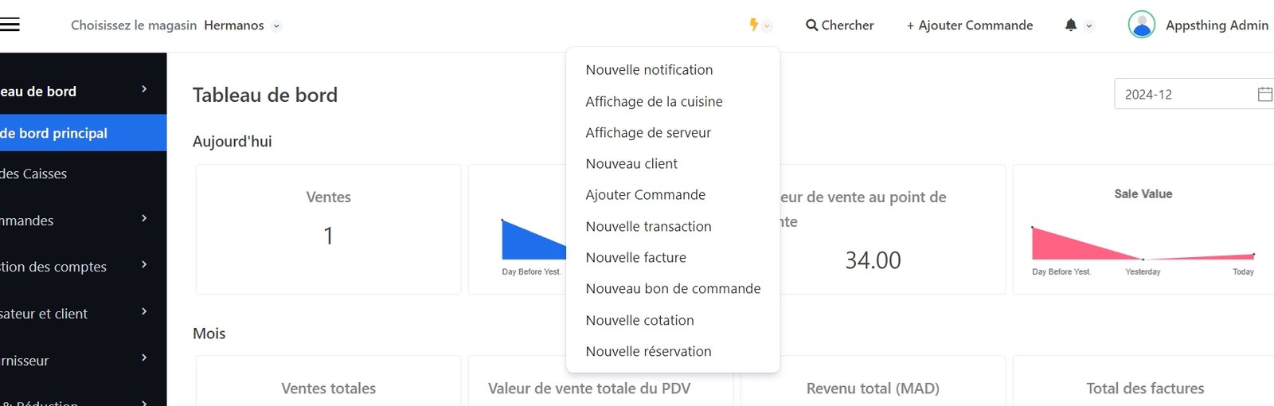Click the lightning bolt quick actions icon
1274x406 pixels.
tap(753, 25)
